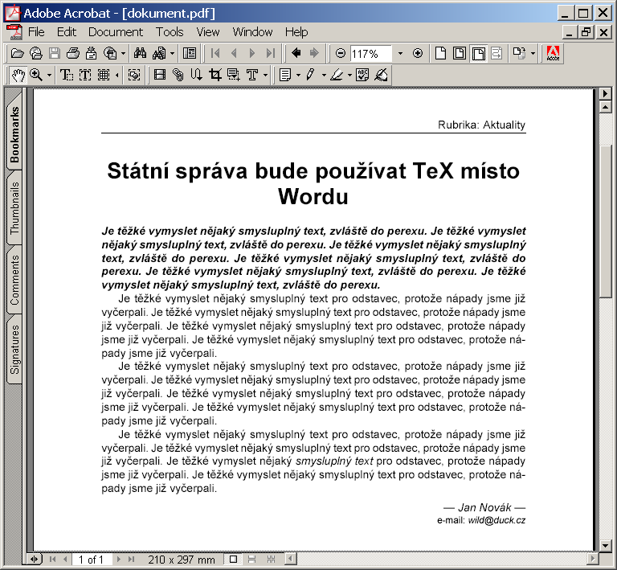Click the binoculars Find icon
Screen dimensions: 617x570
[140, 53]
